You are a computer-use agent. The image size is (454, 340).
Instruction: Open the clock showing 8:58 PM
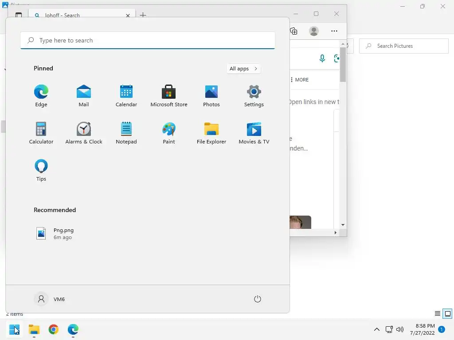click(423, 329)
